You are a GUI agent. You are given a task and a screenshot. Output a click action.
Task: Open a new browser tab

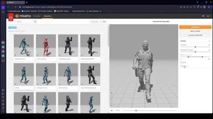pyautogui.click(x=27, y=2)
